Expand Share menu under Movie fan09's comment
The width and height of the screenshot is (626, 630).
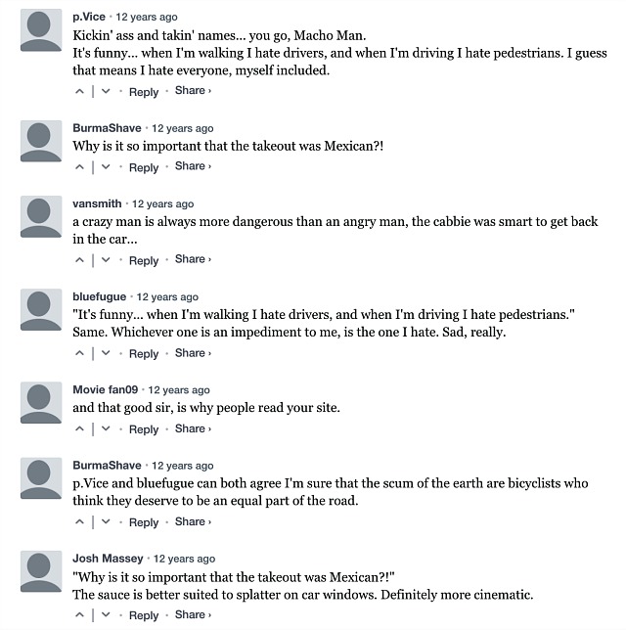click(193, 428)
